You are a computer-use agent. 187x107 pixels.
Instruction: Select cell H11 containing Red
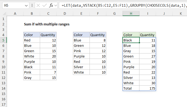131,72
